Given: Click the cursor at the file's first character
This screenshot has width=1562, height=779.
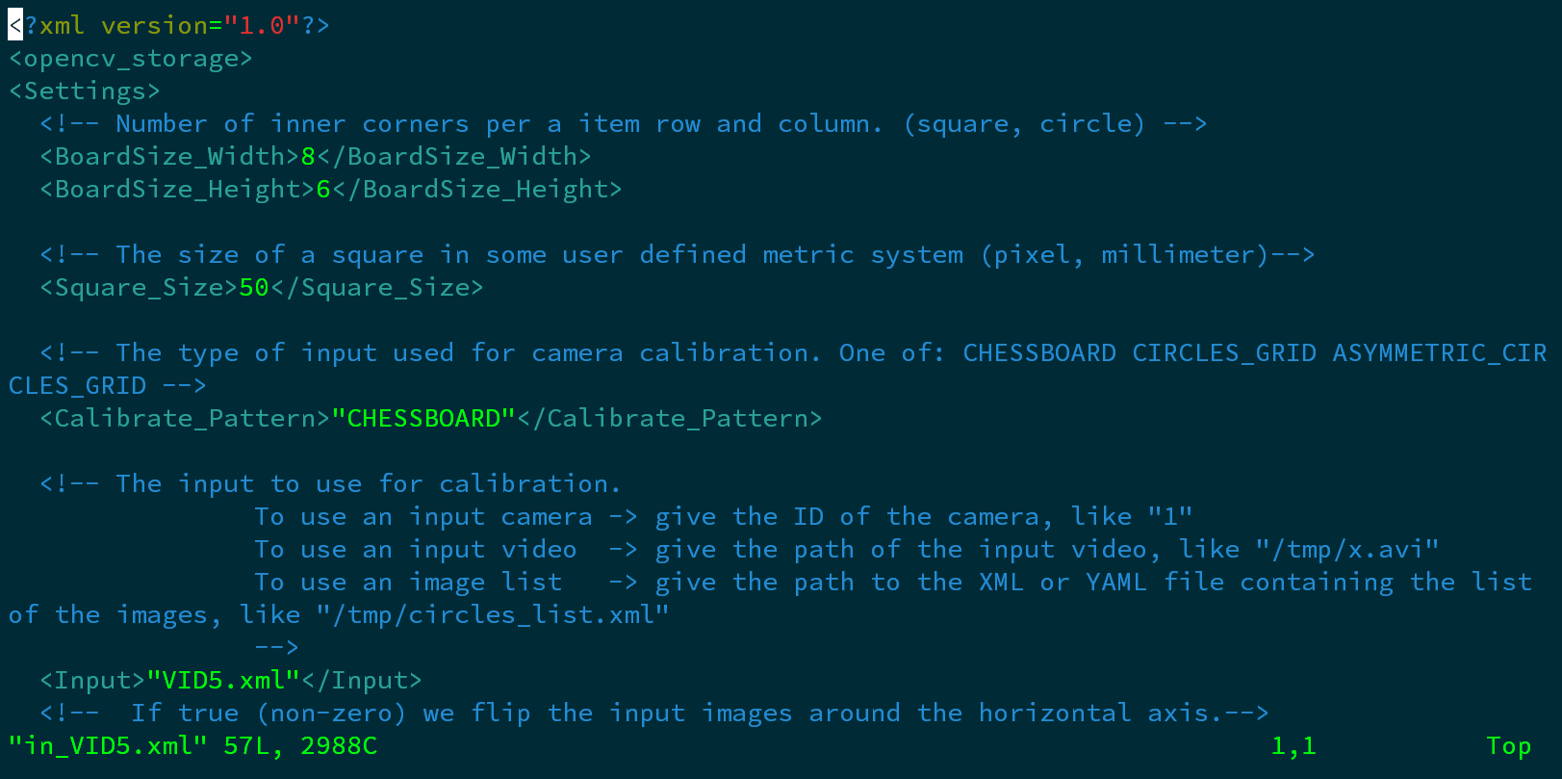Looking at the screenshot, I should coord(15,25).
